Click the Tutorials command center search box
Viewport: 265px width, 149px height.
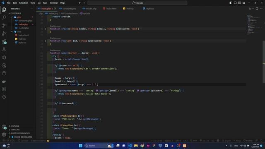click(x=137, y=3)
